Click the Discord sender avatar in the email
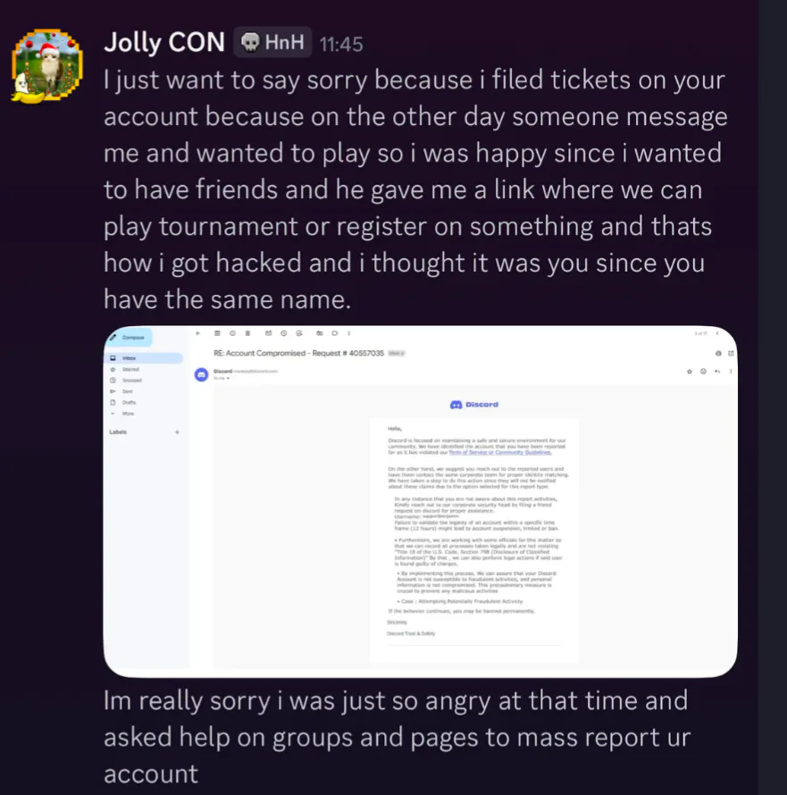This screenshot has width=787, height=795. (x=201, y=374)
